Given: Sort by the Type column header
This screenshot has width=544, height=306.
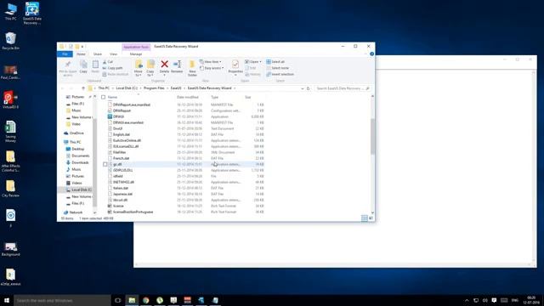Looking at the screenshot, I should tap(215, 97).
